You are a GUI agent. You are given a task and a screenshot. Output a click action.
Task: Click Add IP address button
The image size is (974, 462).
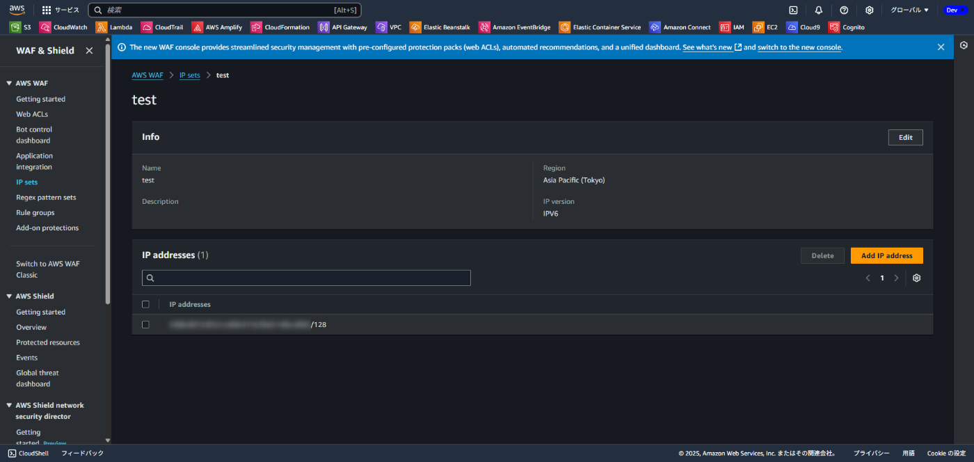[886, 255]
